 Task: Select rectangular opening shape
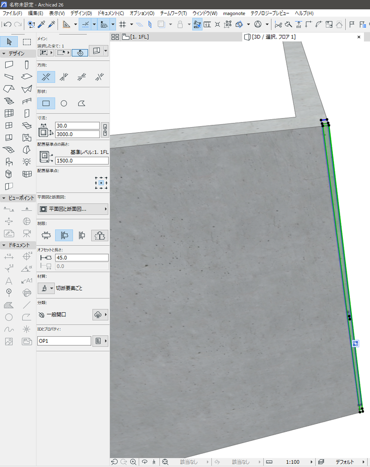(46, 103)
